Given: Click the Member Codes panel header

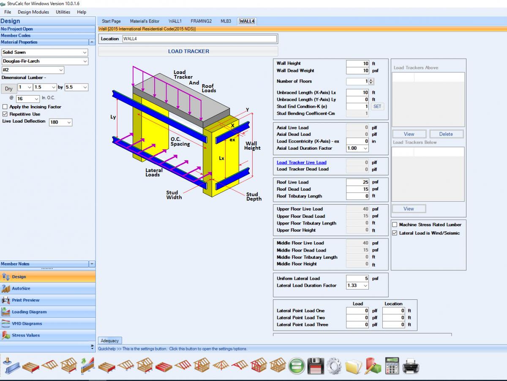Looking at the screenshot, I should pyautogui.click(x=47, y=36).
